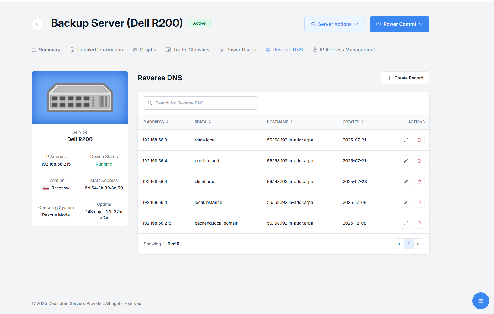Open the edit pencil for rdata.local record
The height and width of the screenshot is (314, 494).
[x=406, y=140]
